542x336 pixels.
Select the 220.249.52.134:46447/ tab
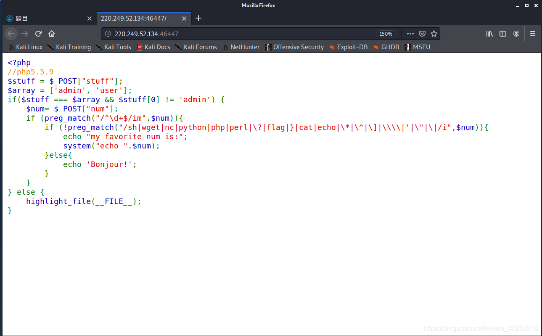(x=143, y=19)
